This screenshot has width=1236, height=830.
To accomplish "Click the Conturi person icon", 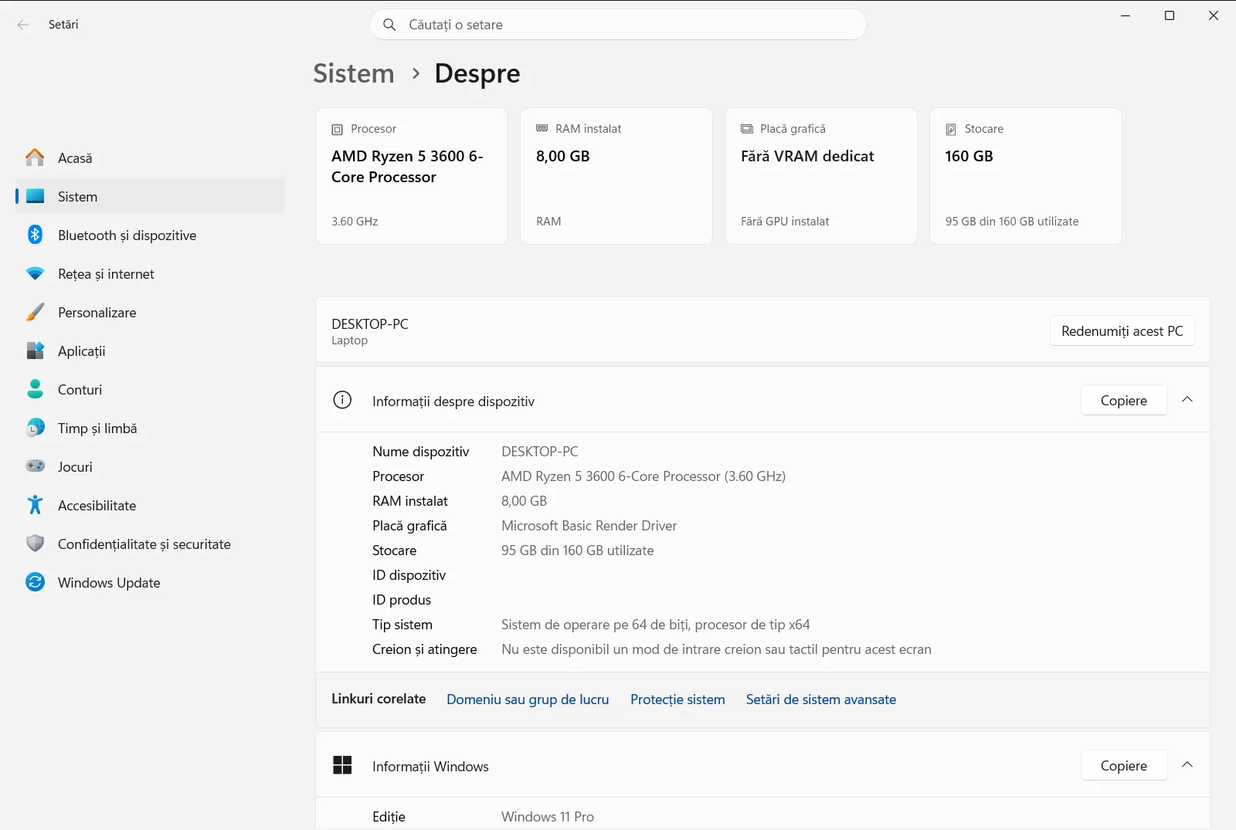I will pos(35,389).
